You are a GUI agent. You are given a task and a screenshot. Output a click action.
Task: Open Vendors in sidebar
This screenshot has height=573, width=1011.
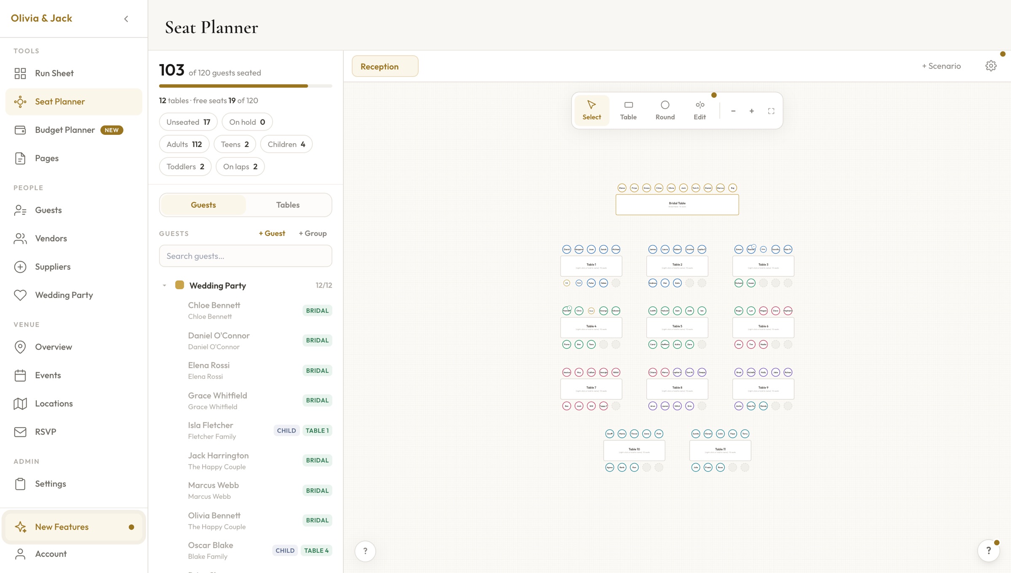(74, 238)
